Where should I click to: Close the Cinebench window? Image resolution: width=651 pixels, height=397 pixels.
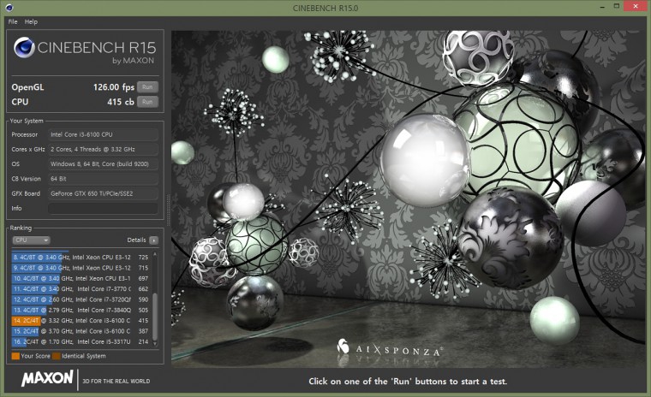pos(636,6)
